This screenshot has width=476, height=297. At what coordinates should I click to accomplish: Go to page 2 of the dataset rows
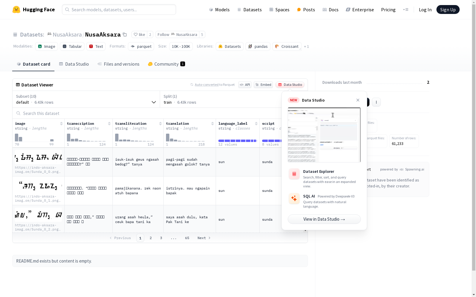[151, 238]
